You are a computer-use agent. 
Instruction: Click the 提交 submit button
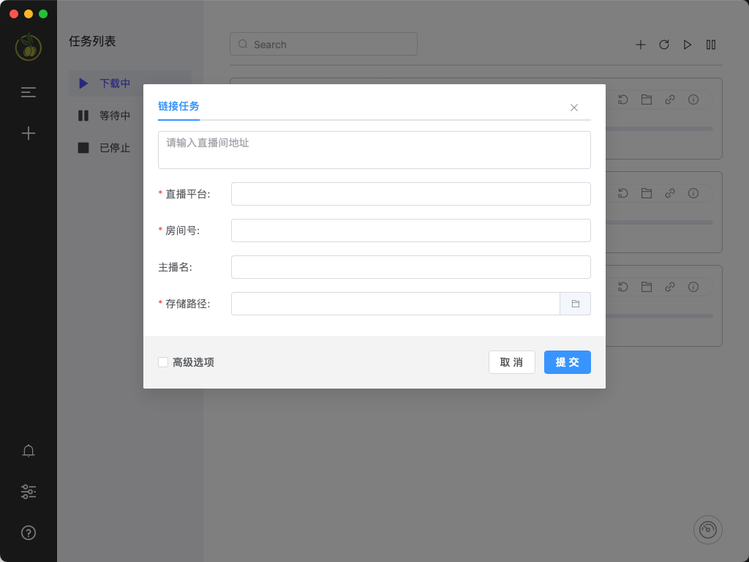567,362
